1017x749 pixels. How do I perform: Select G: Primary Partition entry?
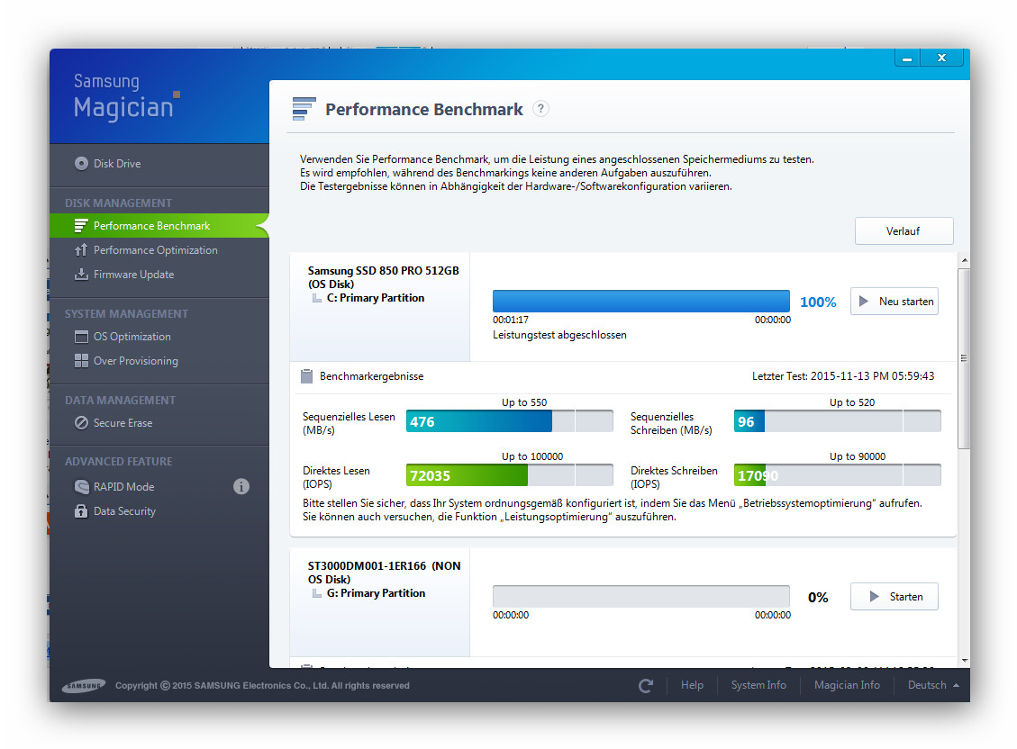(376, 593)
